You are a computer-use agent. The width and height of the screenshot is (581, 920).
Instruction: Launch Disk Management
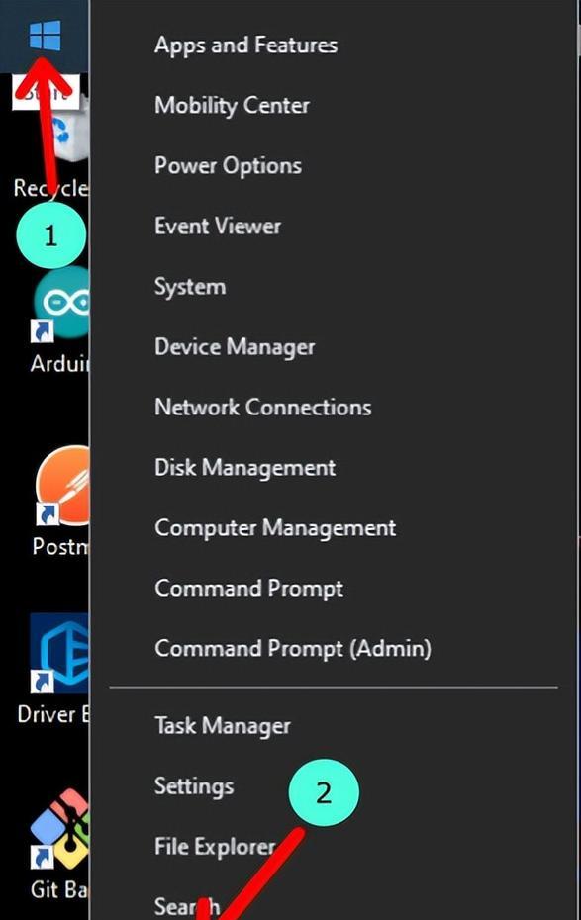(244, 468)
